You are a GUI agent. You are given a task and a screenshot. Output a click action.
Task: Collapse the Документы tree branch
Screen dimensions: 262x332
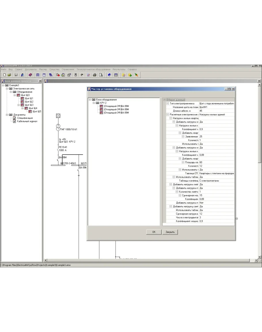tap(7, 115)
